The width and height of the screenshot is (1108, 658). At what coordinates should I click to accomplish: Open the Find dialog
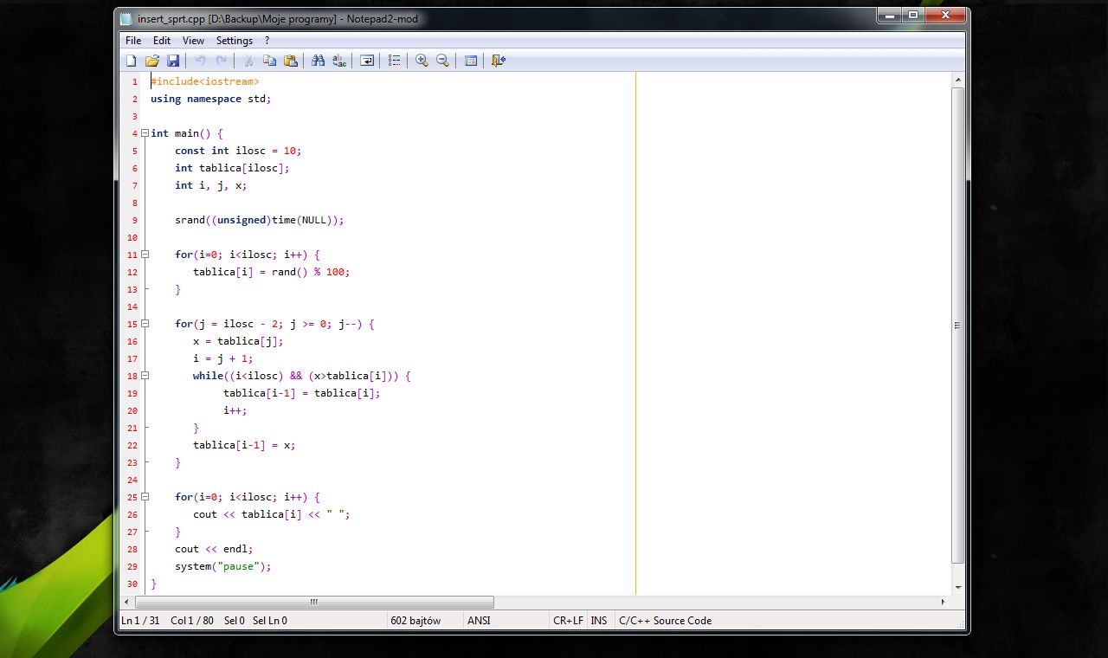click(x=318, y=60)
